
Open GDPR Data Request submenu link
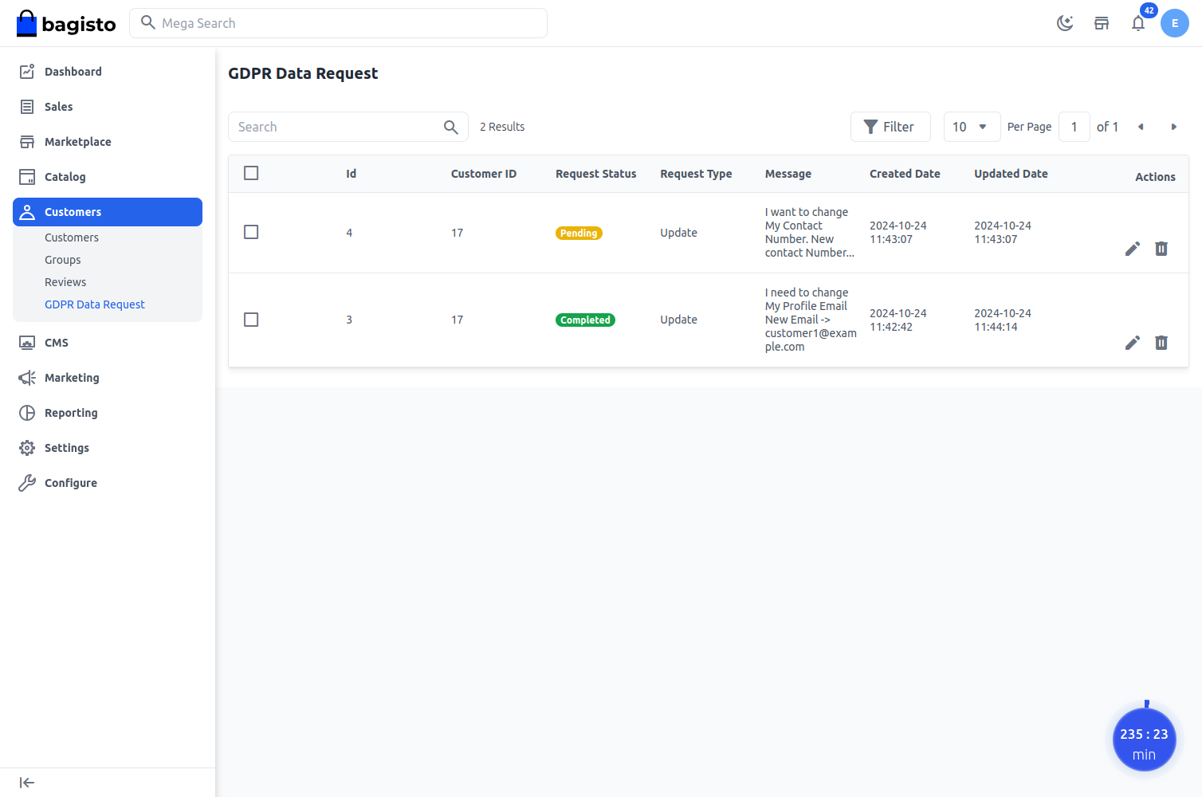click(x=95, y=304)
